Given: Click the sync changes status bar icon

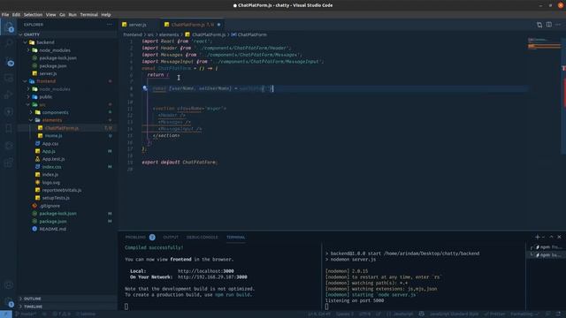Looking at the screenshot, I should [44, 314].
